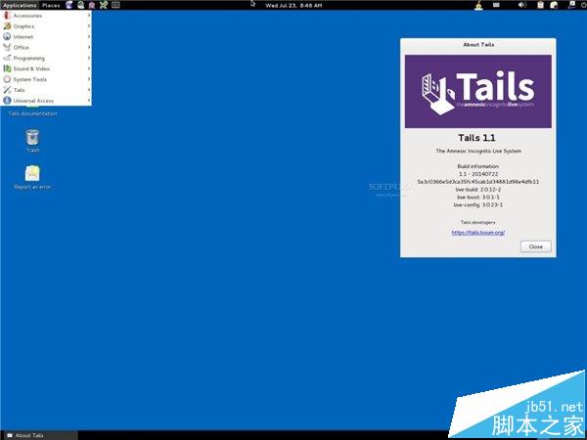The image size is (587, 440).
Task: Launch the KeePassX password manager icon
Action: pos(104,5)
